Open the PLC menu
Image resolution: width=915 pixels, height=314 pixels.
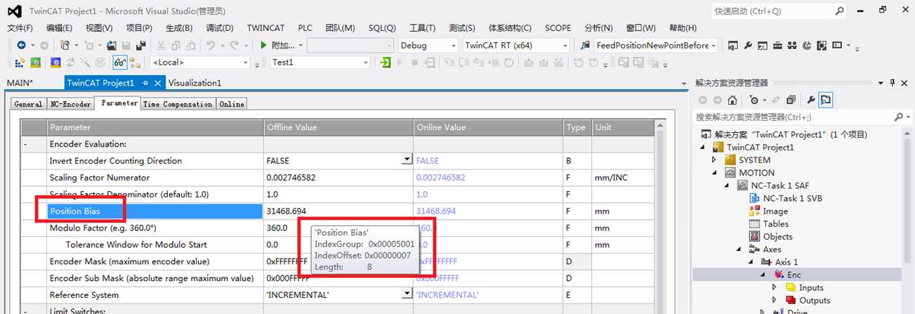click(305, 28)
